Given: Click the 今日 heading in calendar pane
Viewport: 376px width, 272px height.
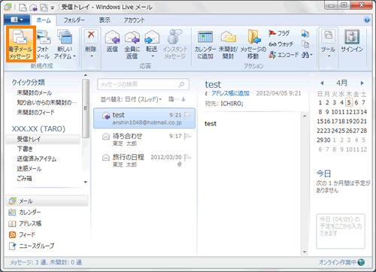Looking at the screenshot, I should pyautogui.click(x=323, y=174).
